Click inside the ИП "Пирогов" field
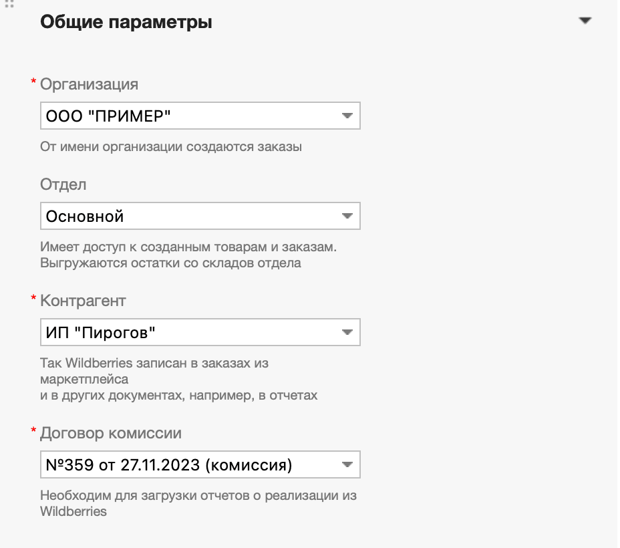The height and width of the screenshot is (548, 620). pos(167,331)
